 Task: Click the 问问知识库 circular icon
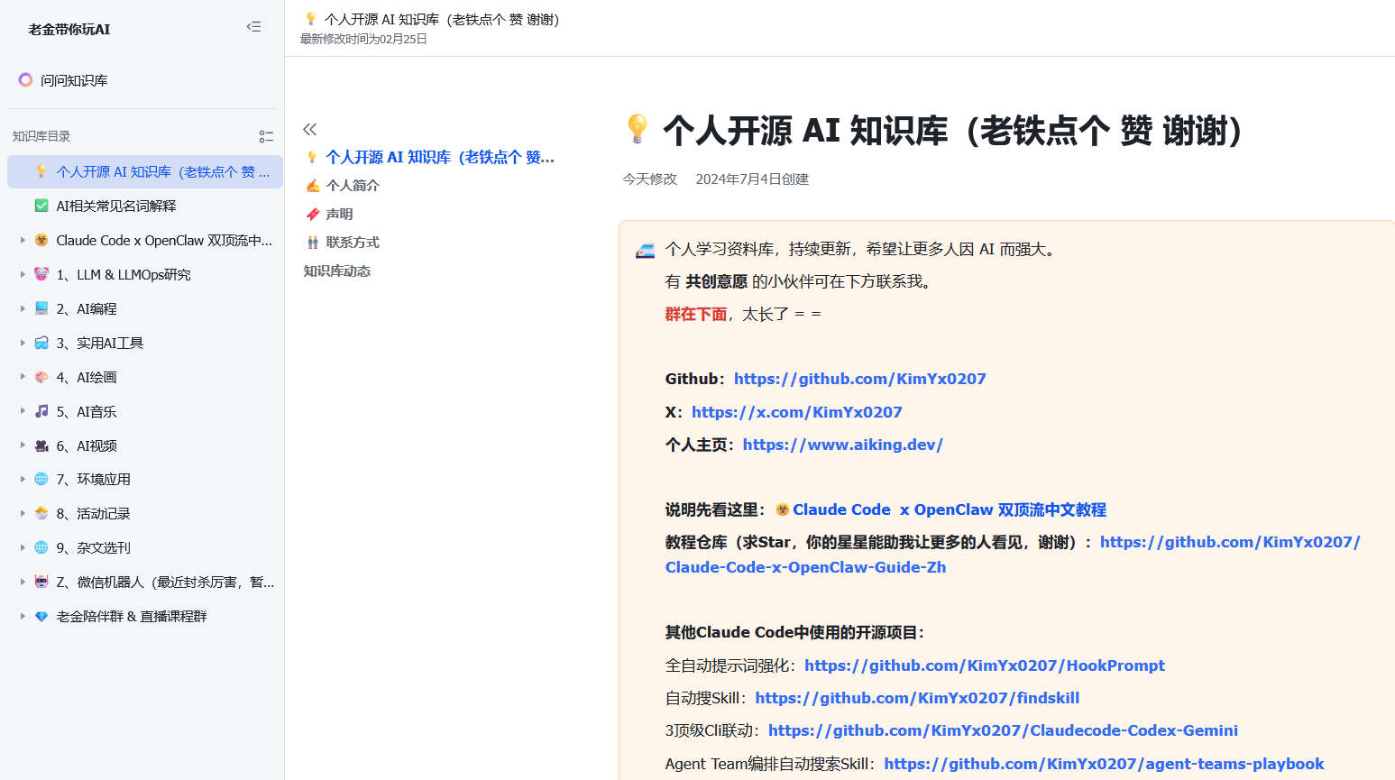(x=25, y=80)
